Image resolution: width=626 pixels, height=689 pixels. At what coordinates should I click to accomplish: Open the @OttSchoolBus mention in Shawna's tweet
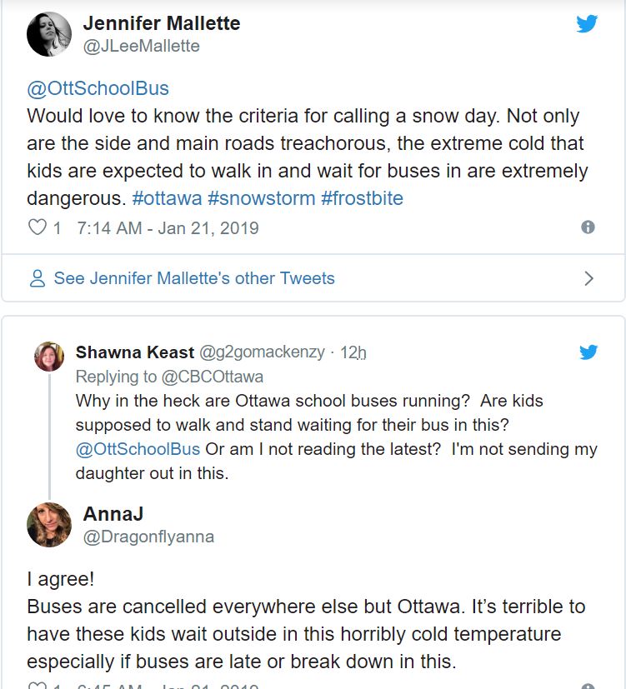(138, 449)
